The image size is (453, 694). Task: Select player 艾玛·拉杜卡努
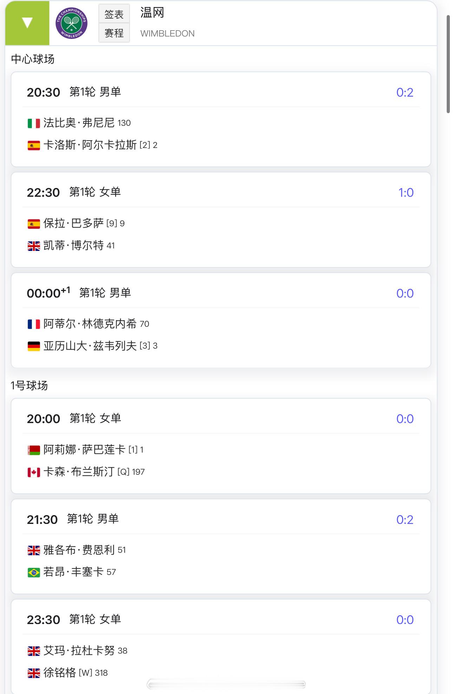click(x=79, y=650)
